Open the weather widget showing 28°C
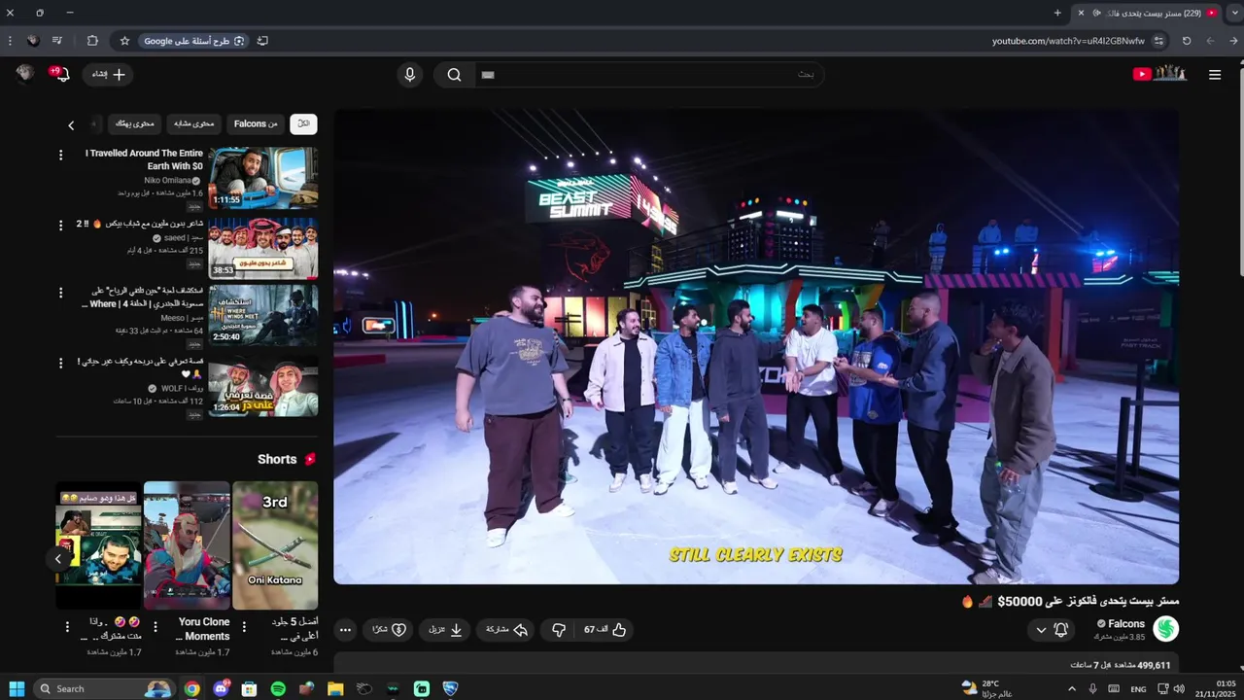 click(x=986, y=688)
